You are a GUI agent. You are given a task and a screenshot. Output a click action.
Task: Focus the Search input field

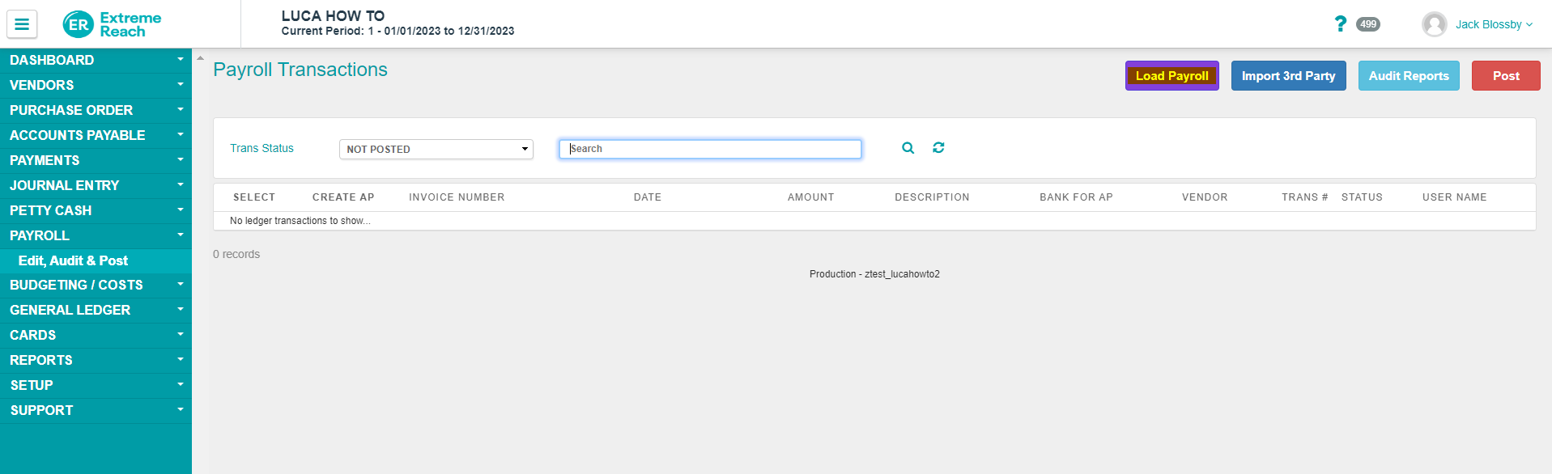coord(710,149)
